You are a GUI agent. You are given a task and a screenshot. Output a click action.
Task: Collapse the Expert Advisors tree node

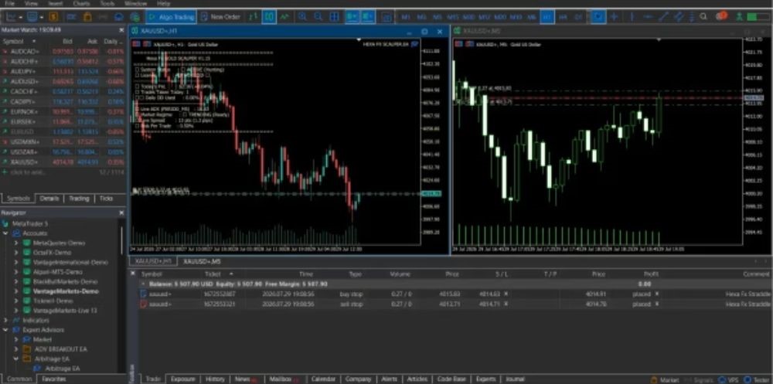pos(6,330)
